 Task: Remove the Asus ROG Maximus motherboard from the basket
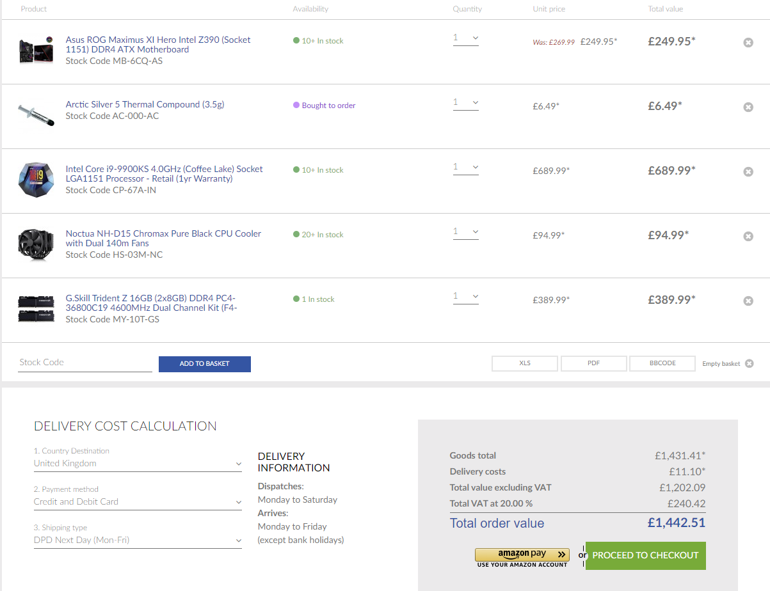748,42
